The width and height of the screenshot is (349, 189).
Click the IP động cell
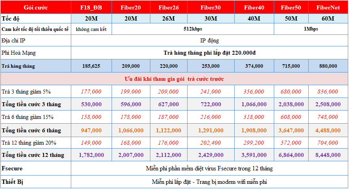pyautogui.click(x=209, y=40)
